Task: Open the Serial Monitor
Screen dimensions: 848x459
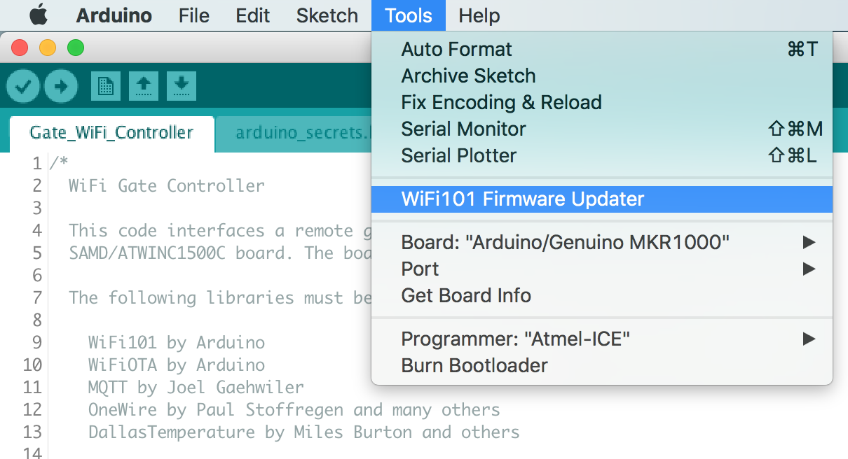Action: 602,129
